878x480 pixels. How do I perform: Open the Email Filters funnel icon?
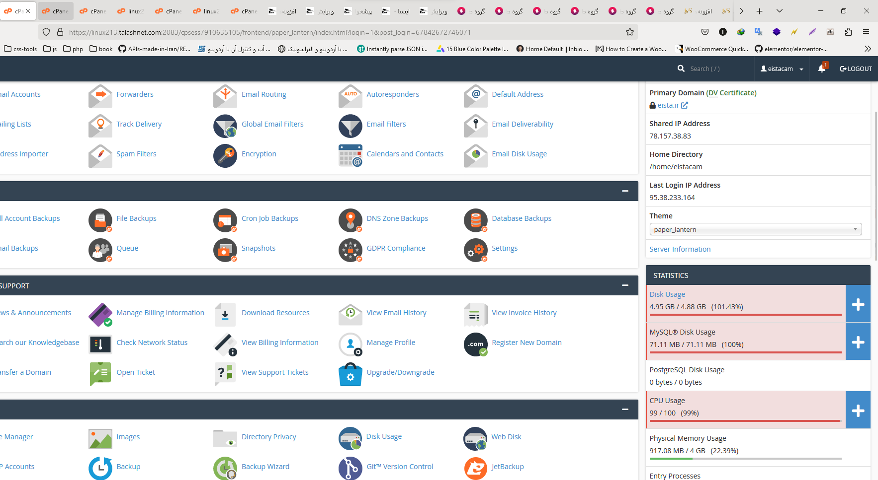click(351, 126)
